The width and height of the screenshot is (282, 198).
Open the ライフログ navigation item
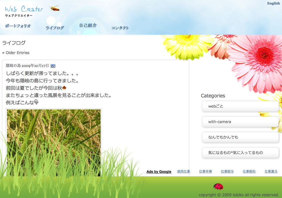pos(55,28)
